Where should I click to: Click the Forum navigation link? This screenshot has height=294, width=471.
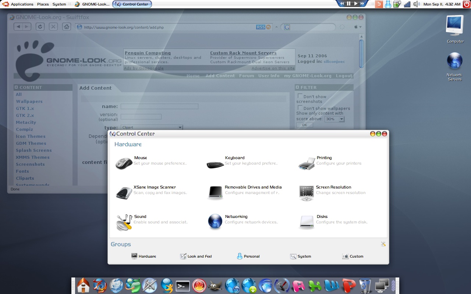(247, 76)
